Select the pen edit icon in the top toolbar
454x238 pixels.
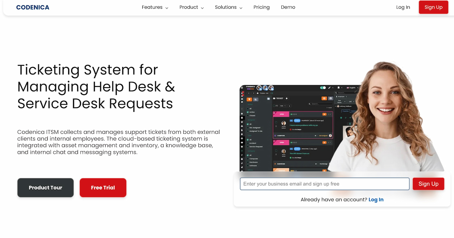coord(329,88)
